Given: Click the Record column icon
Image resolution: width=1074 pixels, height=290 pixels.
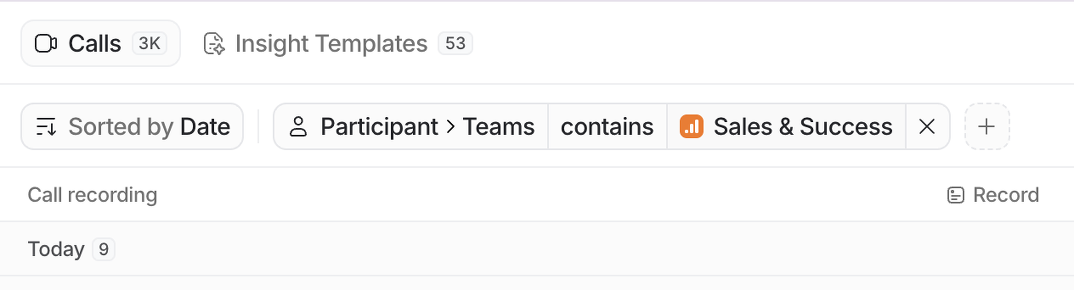Looking at the screenshot, I should (x=956, y=195).
